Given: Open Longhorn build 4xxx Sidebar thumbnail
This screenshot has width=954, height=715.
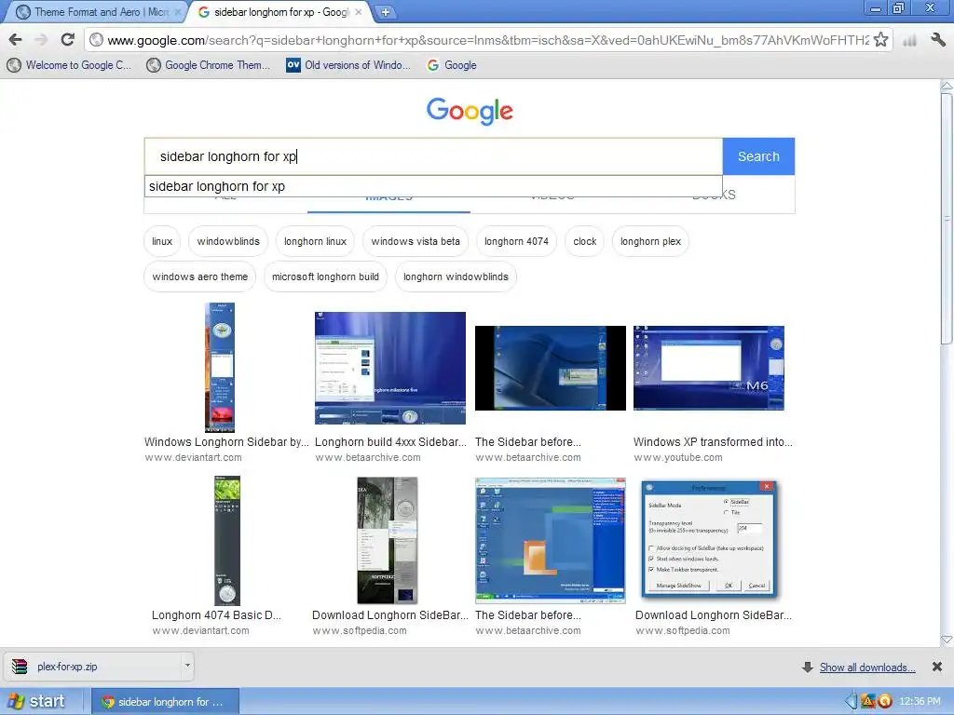Looking at the screenshot, I should click(x=390, y=368).
